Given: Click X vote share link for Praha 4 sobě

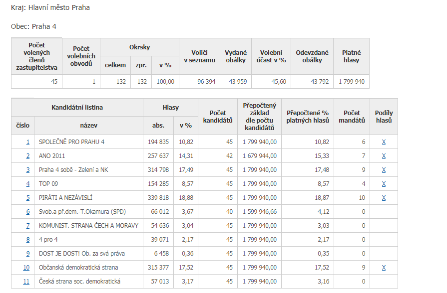Looking at the screenshot, I should pyautogui.click(x=384, y=170).
